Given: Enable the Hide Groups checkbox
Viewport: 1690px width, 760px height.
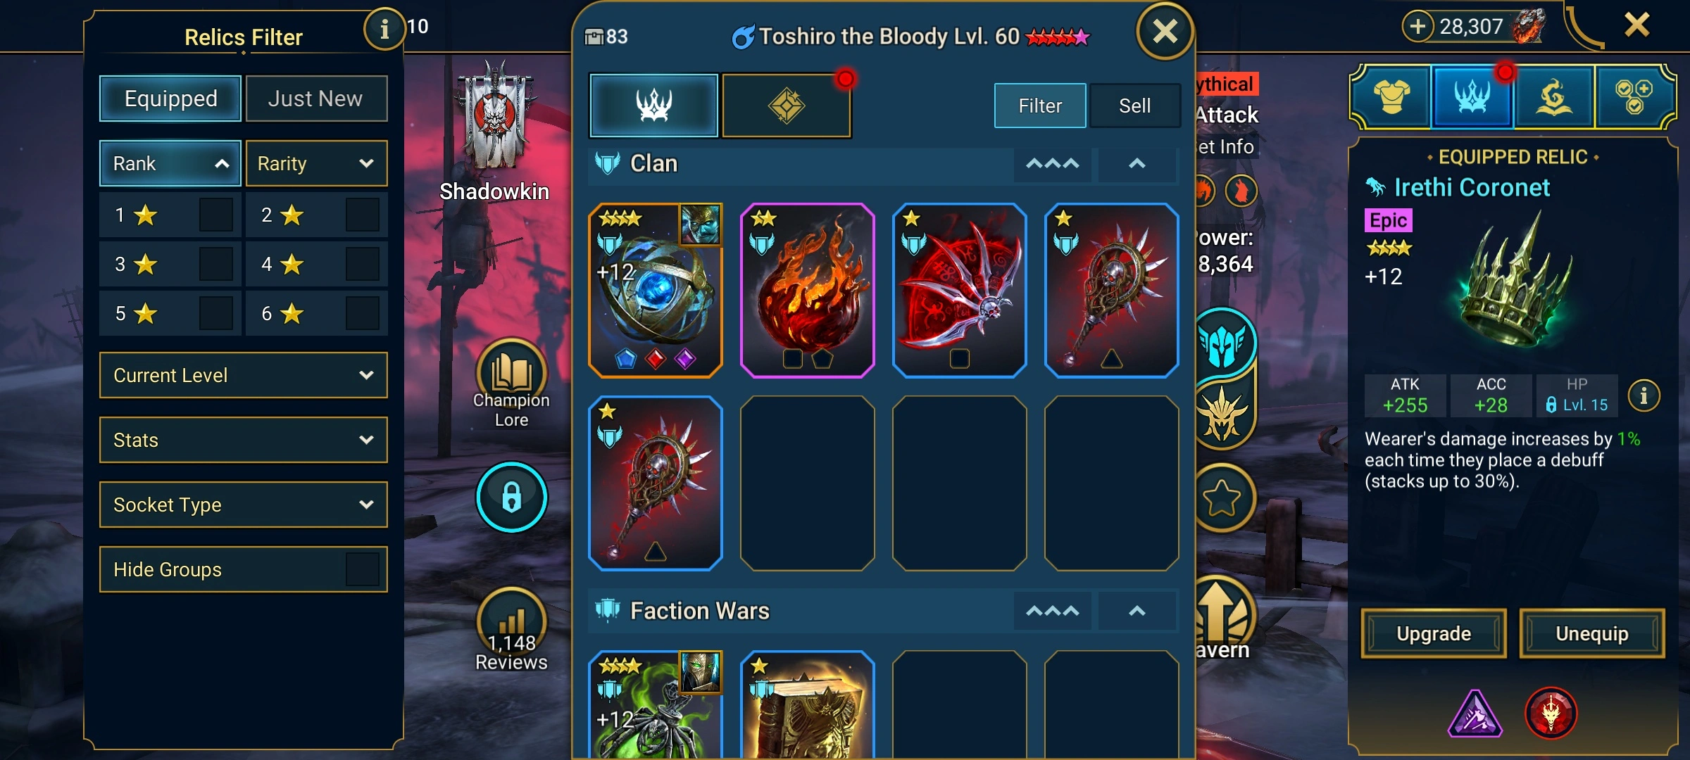Looking at the screenshot, I should pos(363,569).
